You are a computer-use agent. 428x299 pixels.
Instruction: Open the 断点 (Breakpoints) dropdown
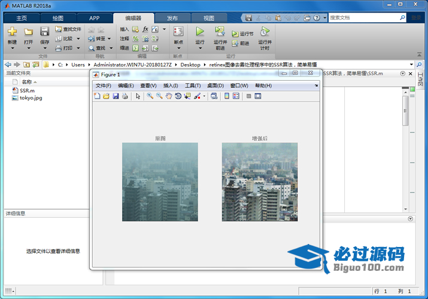click(x=178, y=48)
